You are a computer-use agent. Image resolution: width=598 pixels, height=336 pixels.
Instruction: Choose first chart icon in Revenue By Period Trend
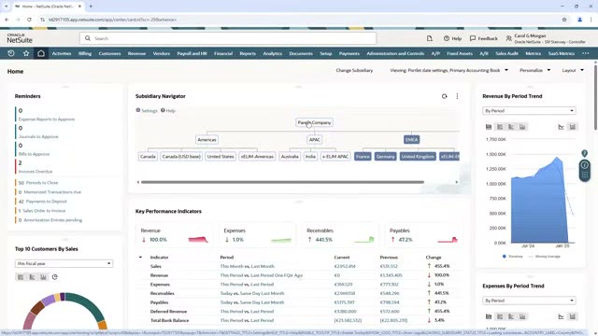489,127
